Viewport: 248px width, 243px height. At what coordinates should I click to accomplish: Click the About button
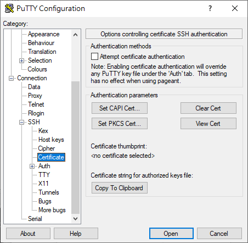[28, 234]
